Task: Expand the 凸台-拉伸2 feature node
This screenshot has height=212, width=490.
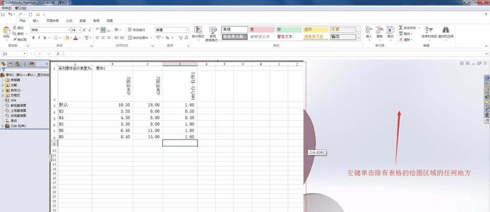Action: pyautogui.click(x=2, y=126)
